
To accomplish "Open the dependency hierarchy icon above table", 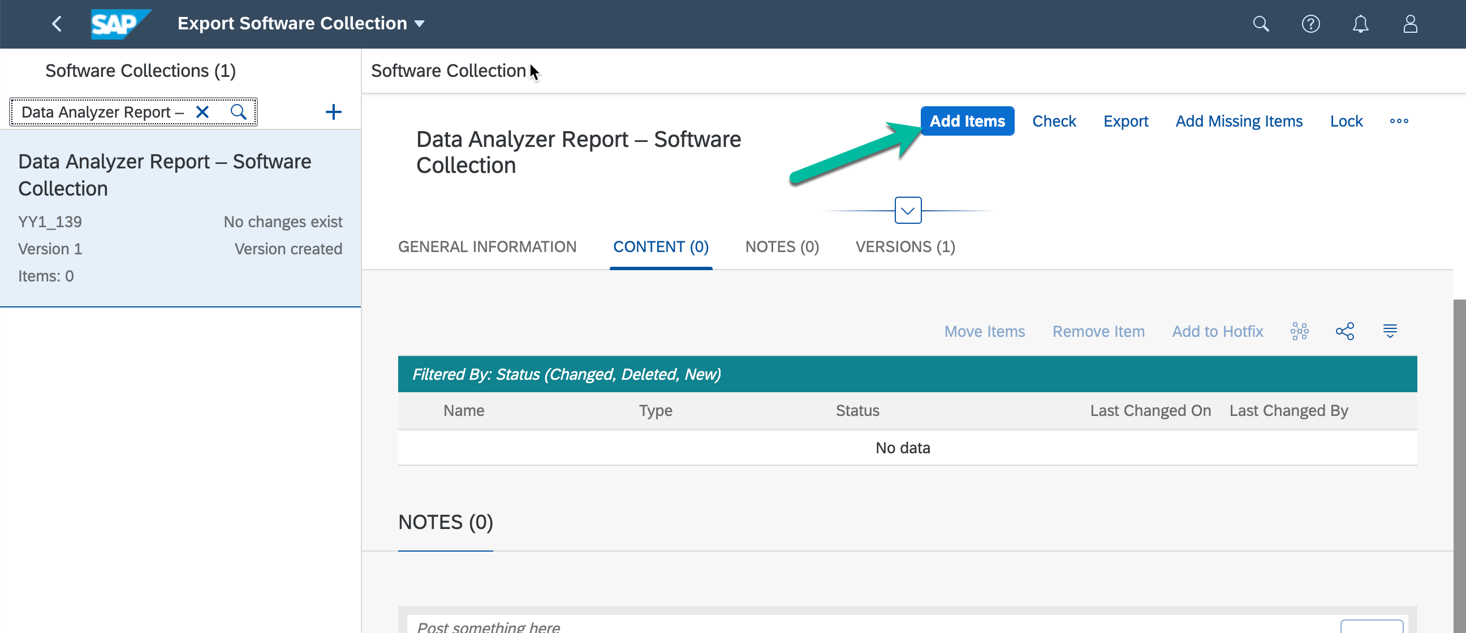I will pyautogui.click(x=1299, y=331).
